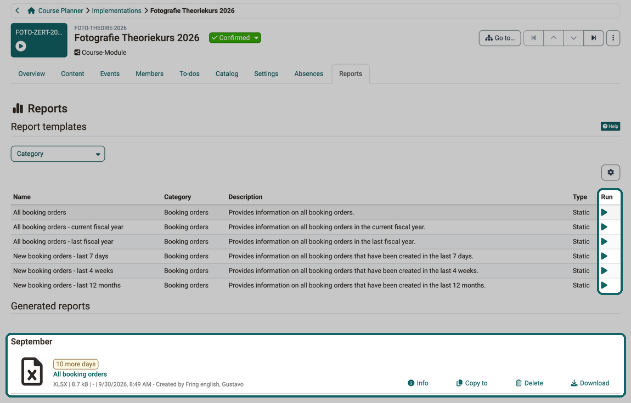Select the To-dos tab

(189, 73)
